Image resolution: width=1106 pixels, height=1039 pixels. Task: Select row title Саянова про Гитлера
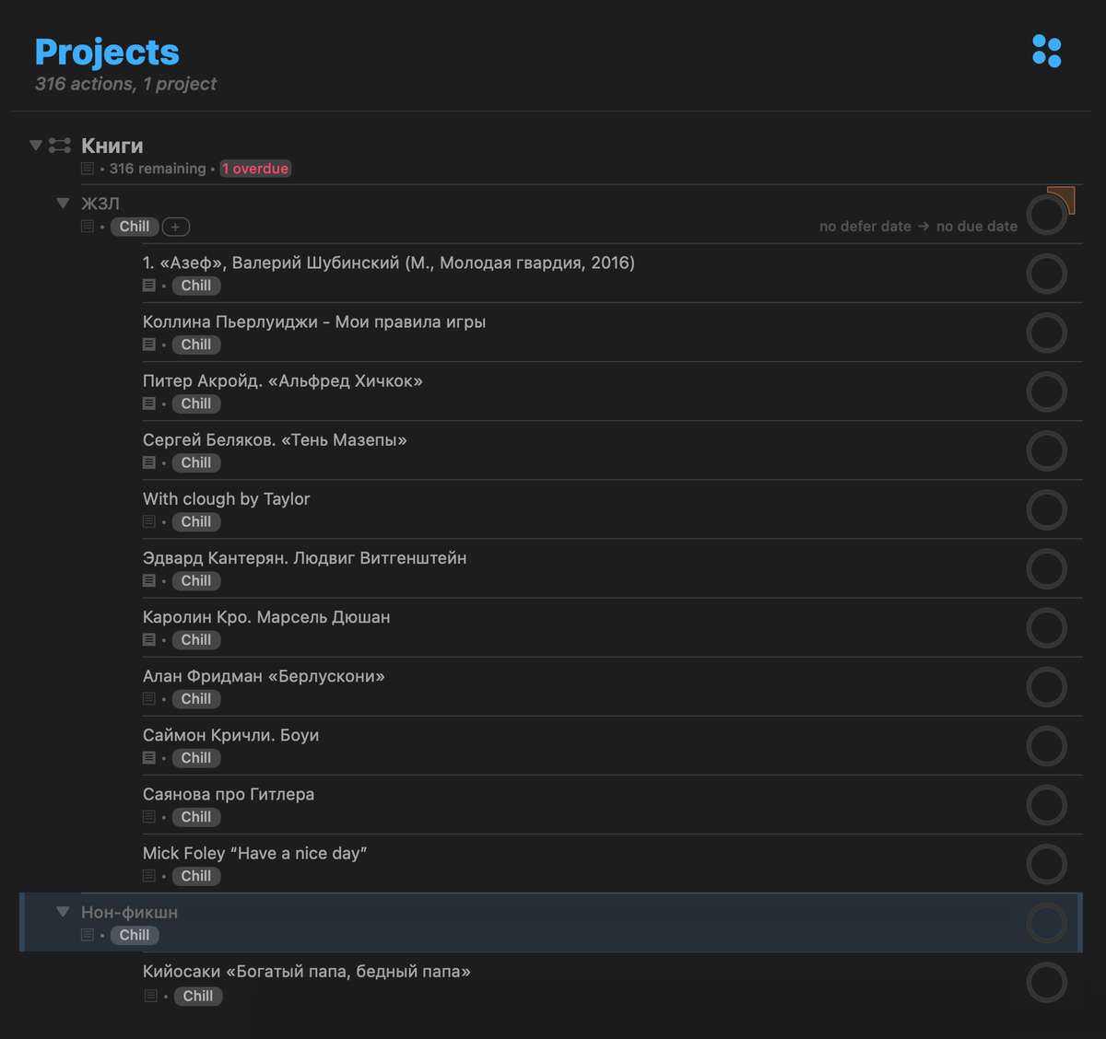(229, 794)
